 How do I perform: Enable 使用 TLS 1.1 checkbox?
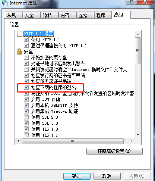point(26,135)
